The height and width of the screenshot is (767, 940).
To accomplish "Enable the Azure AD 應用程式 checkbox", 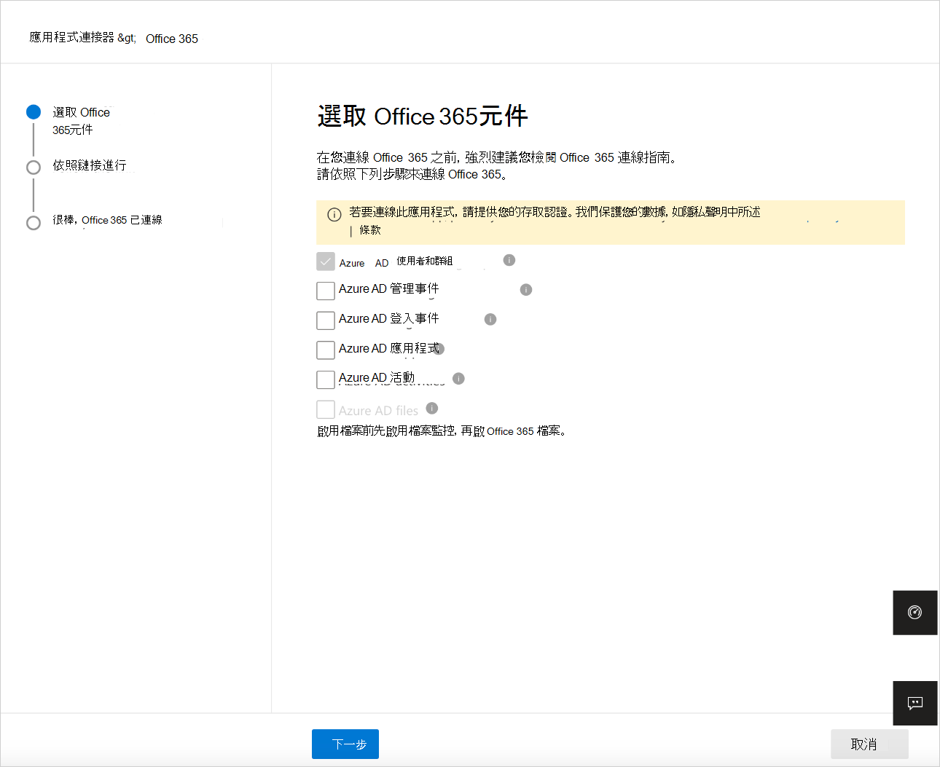I will coord(326,350).
